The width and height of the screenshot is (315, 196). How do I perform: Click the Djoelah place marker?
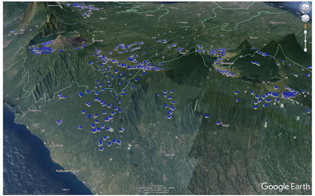pyautogui.click(x=52, y=143)
